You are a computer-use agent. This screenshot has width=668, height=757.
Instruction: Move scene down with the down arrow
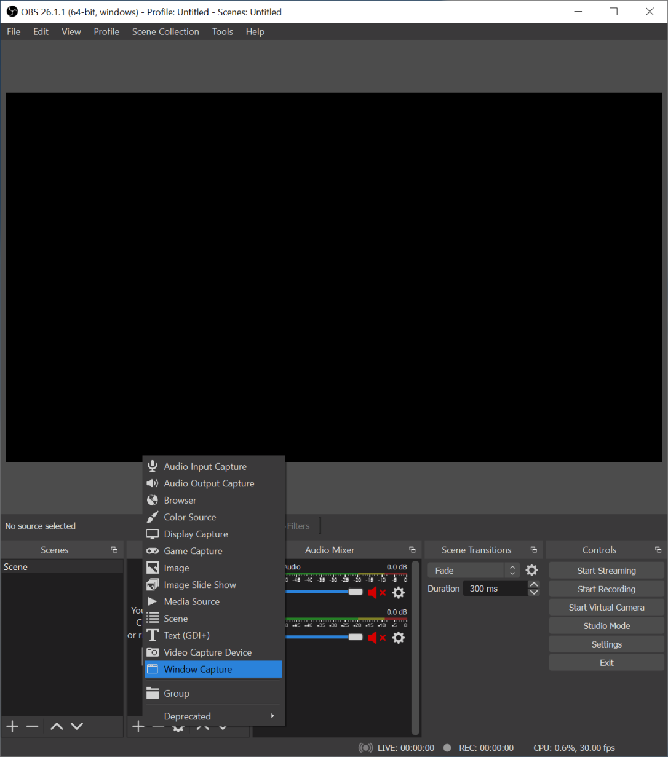pos(76,727)
